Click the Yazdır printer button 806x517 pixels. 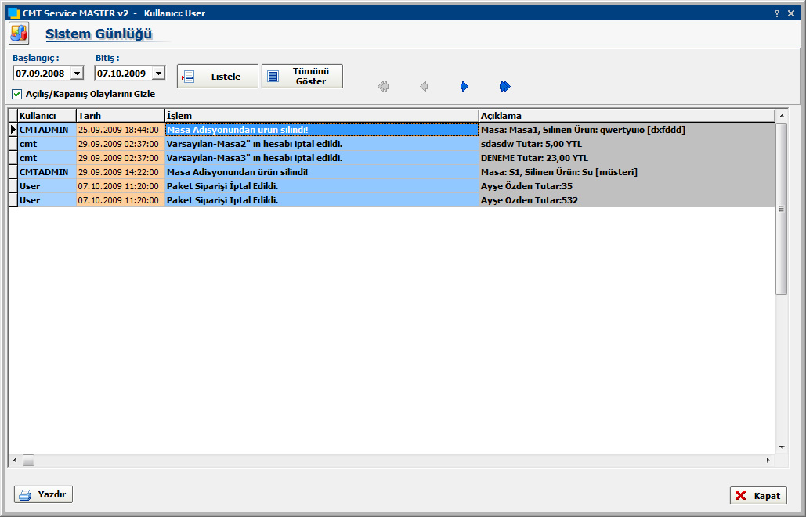[x=44, y=494]
